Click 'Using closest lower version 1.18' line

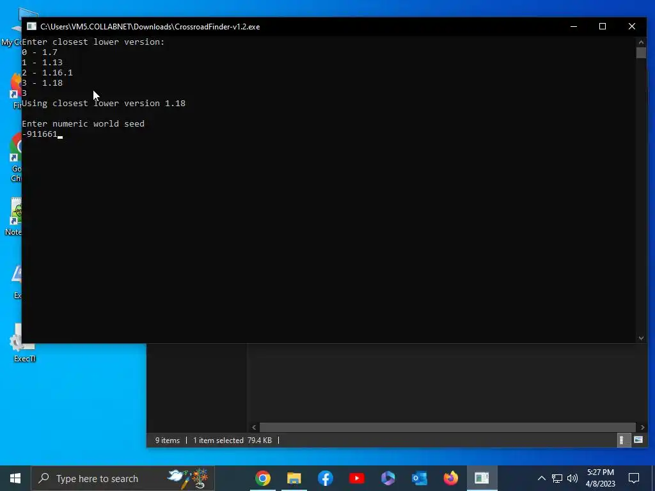[104, 103]
